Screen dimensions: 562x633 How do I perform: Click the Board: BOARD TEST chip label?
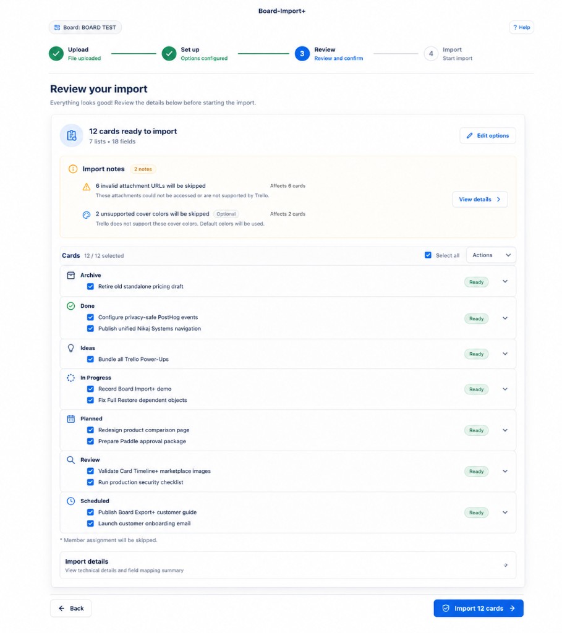click(x=89, y=27)
